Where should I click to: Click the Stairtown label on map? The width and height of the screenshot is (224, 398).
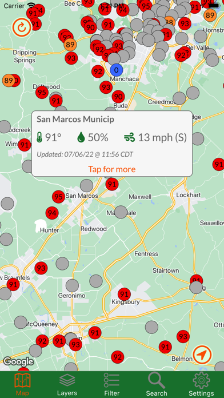[x=166, y=270]
